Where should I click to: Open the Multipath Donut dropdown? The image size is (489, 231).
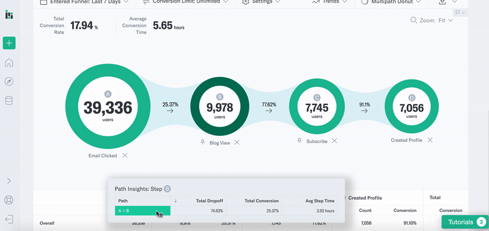pyautogui.click(x=391, y=2)
